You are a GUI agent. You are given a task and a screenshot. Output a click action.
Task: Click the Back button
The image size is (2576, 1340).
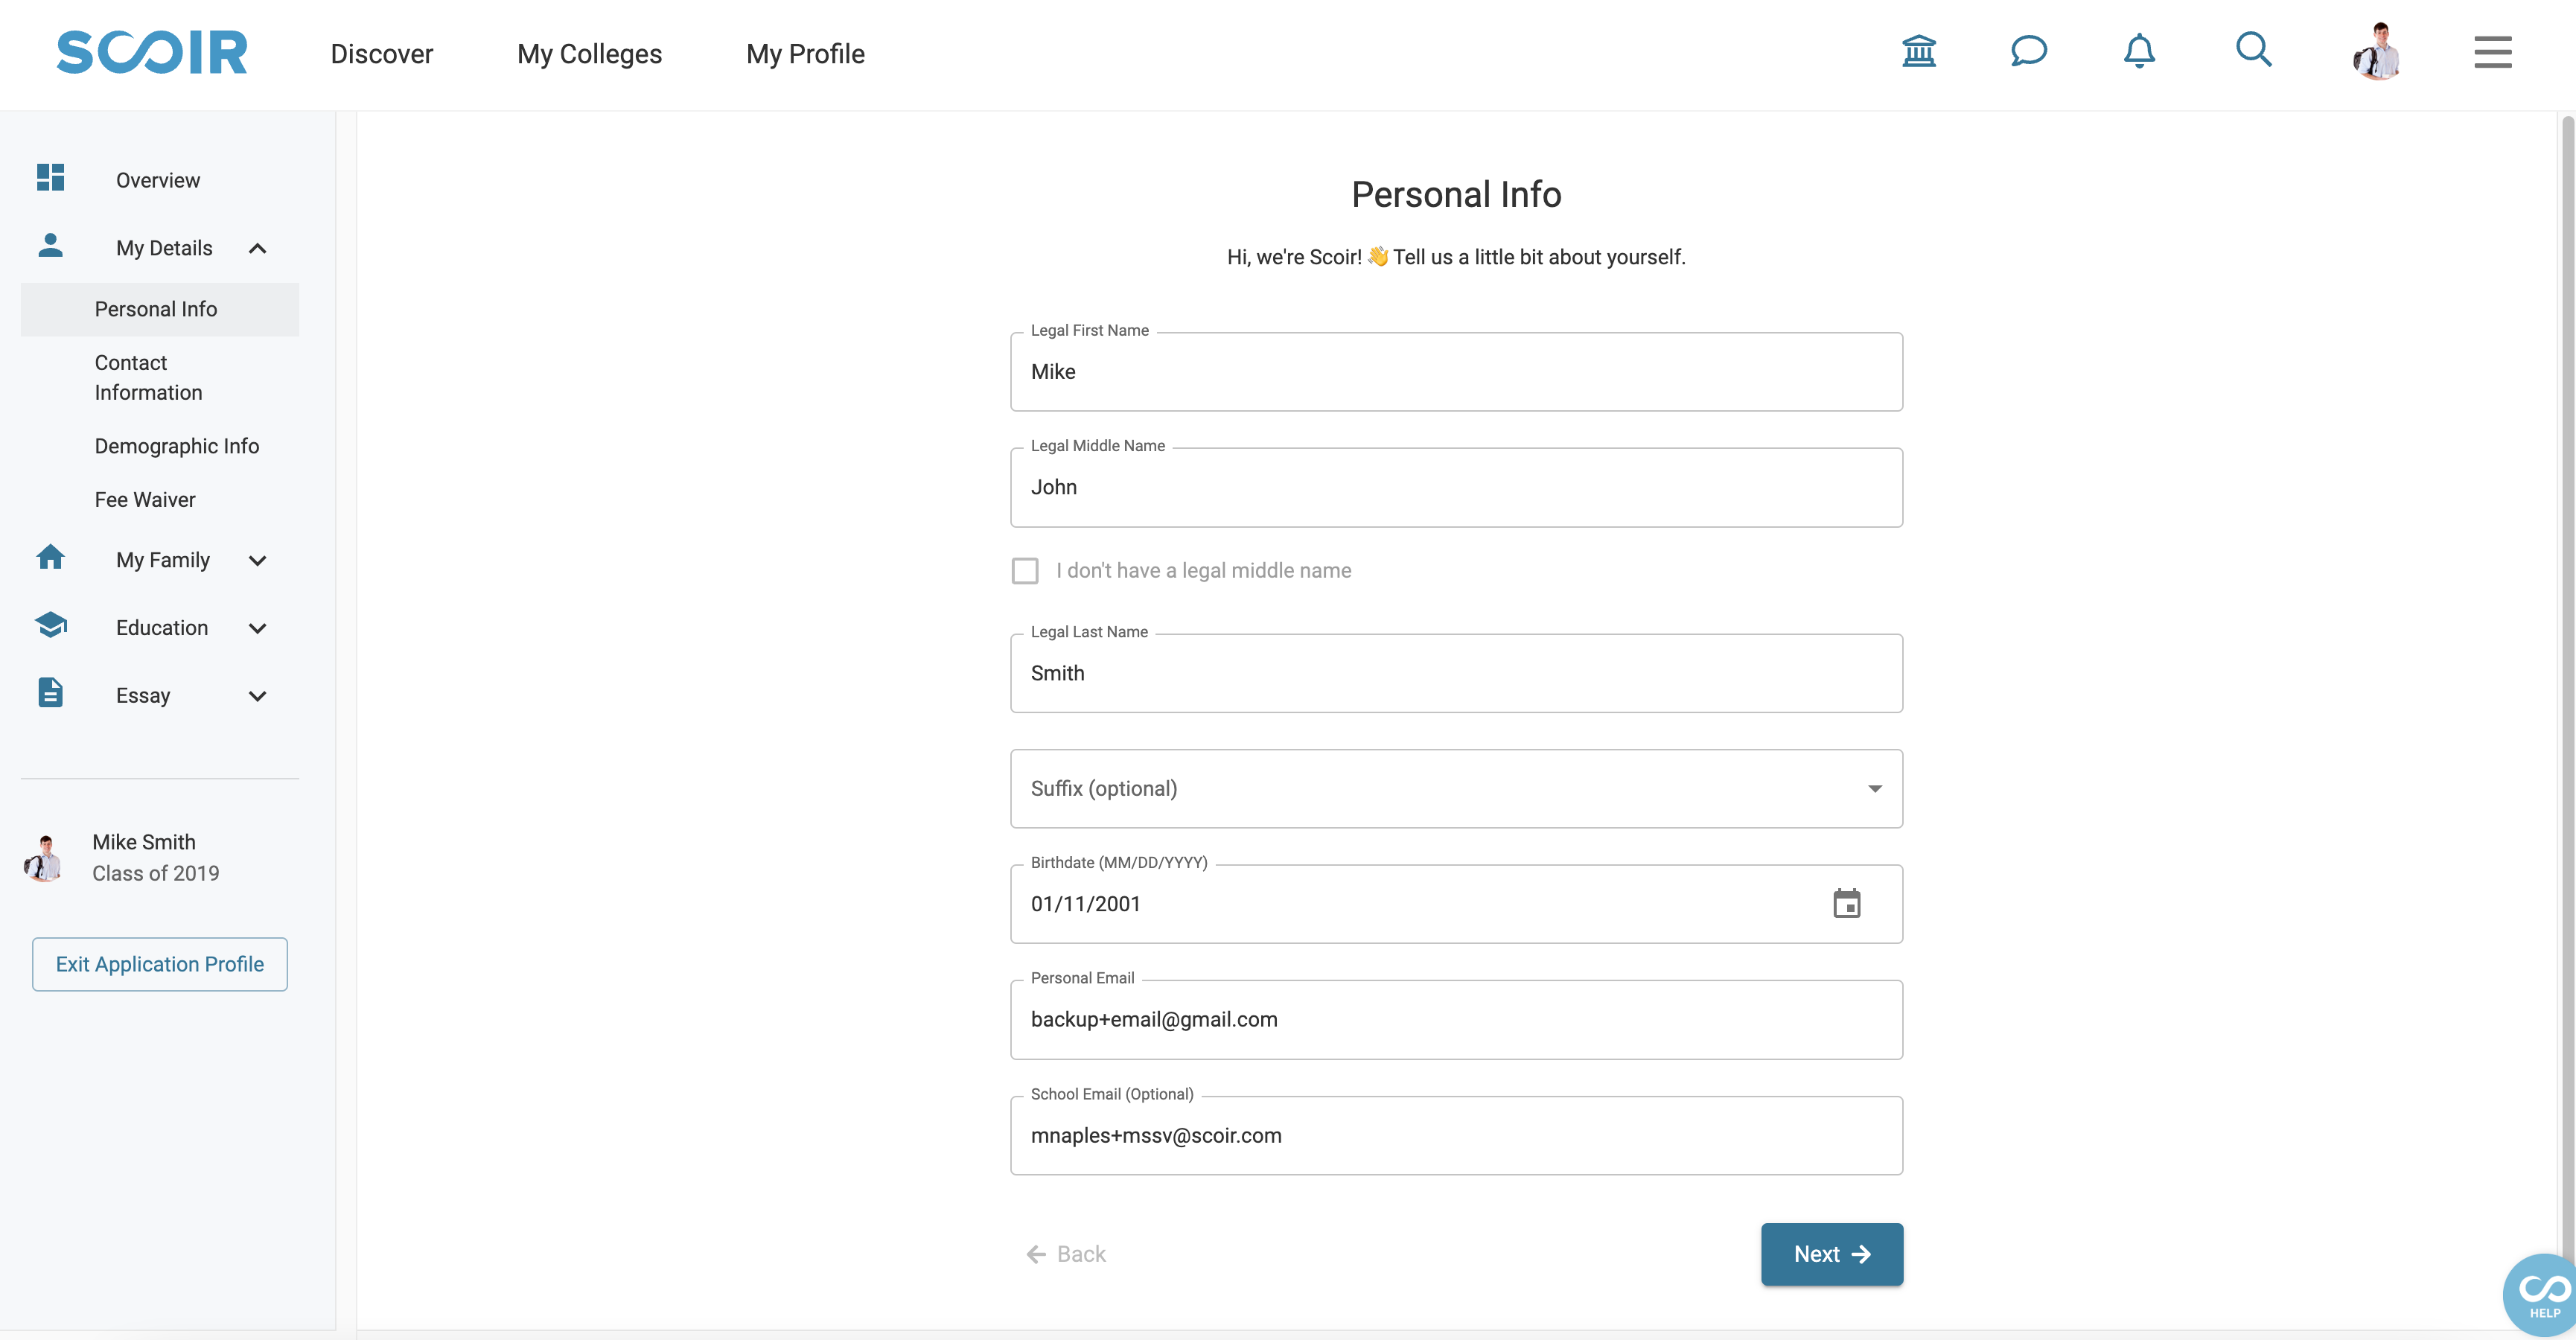pos(1065,1254)
